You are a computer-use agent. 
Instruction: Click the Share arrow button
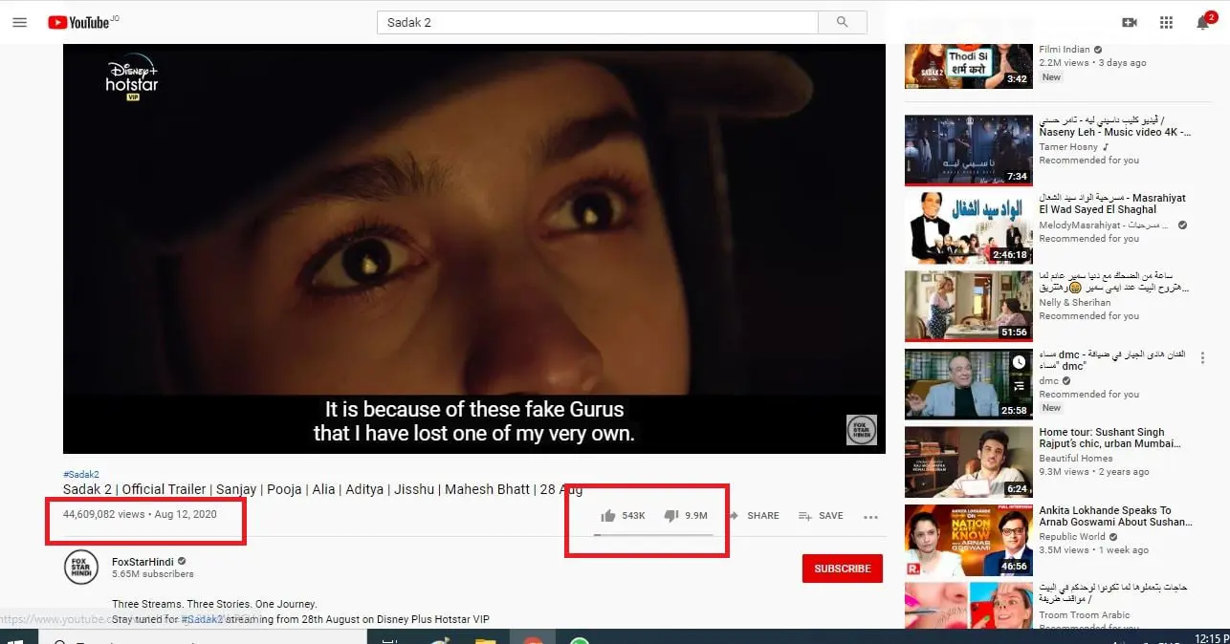point(755,515)
